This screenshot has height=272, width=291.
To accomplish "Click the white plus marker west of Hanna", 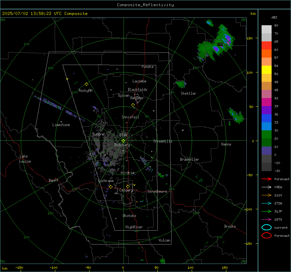I will click(183, 130).
